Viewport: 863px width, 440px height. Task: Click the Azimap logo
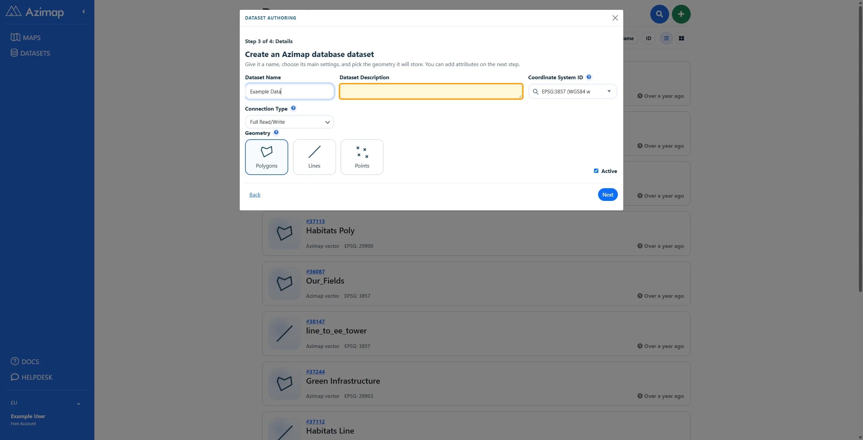(x=35, y=12)
